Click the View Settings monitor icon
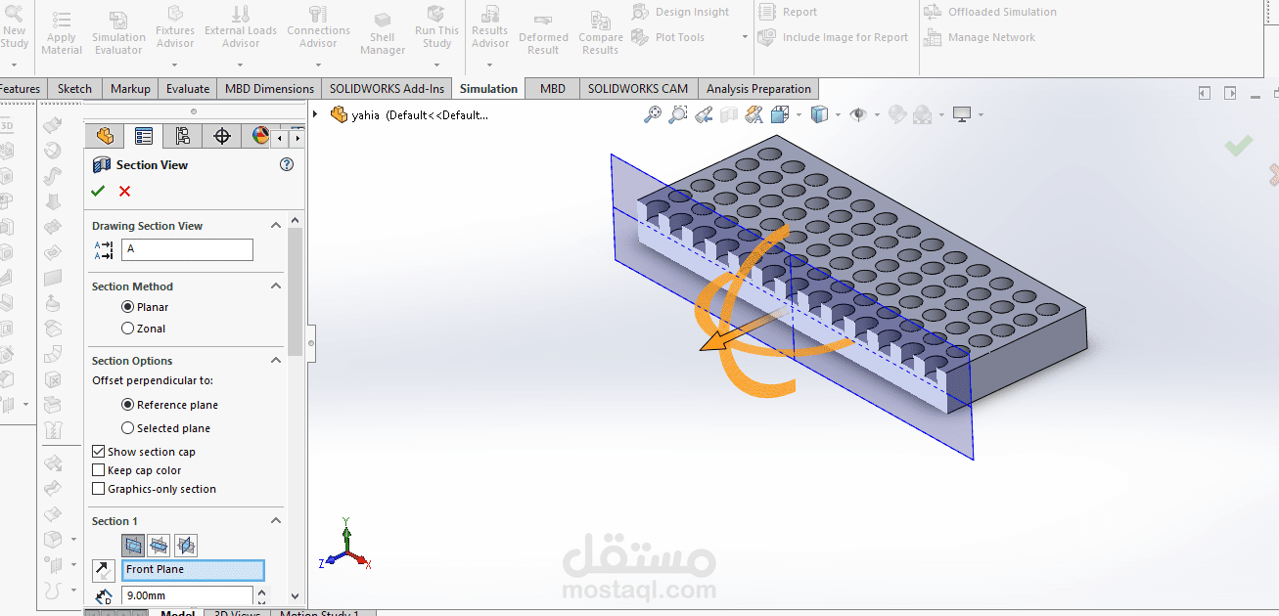 [962, 114]
